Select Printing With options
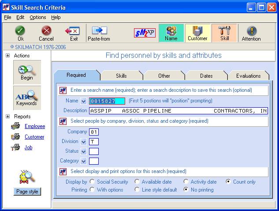This screenshot has width=279, height=211. pos(92,189)
